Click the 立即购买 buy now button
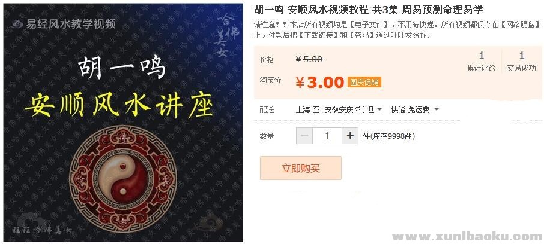The width and height of the screenshot is (544, 244). pos(301,168)
